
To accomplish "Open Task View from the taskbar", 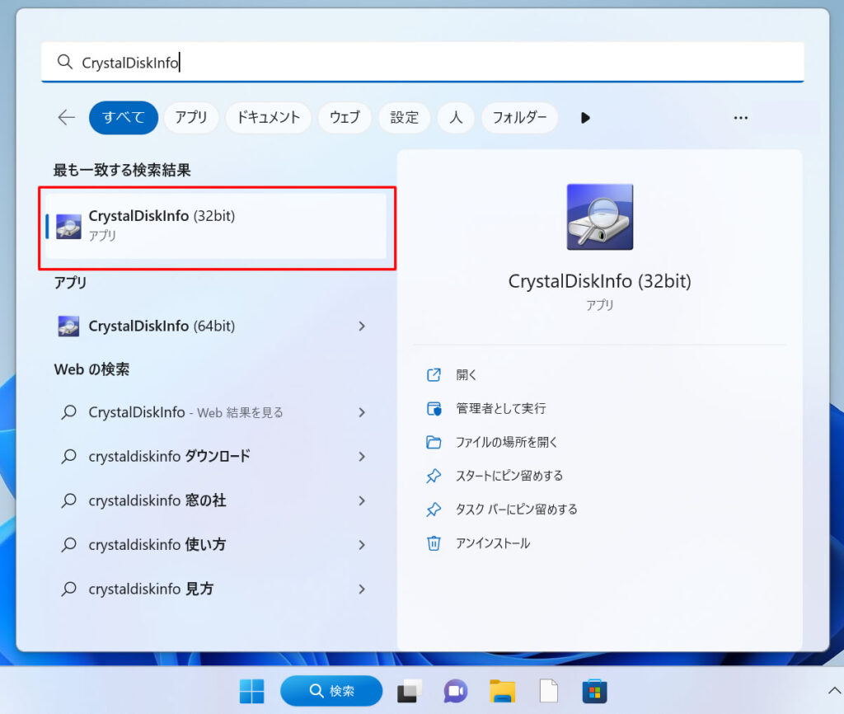I will 410,691.
